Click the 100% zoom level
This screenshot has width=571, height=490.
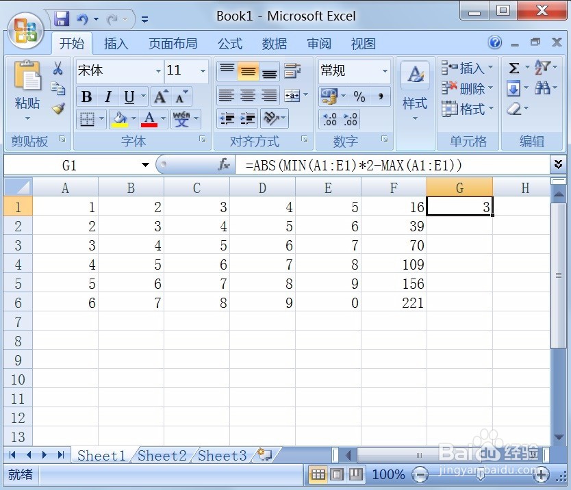388,474
